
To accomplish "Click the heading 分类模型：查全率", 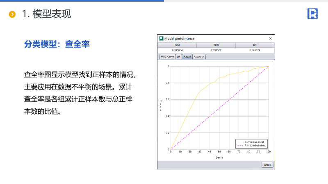I will [x=57, y=44].
